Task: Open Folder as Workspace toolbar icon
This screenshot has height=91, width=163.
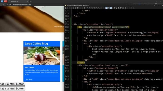Action: click(x=121, y=8)
